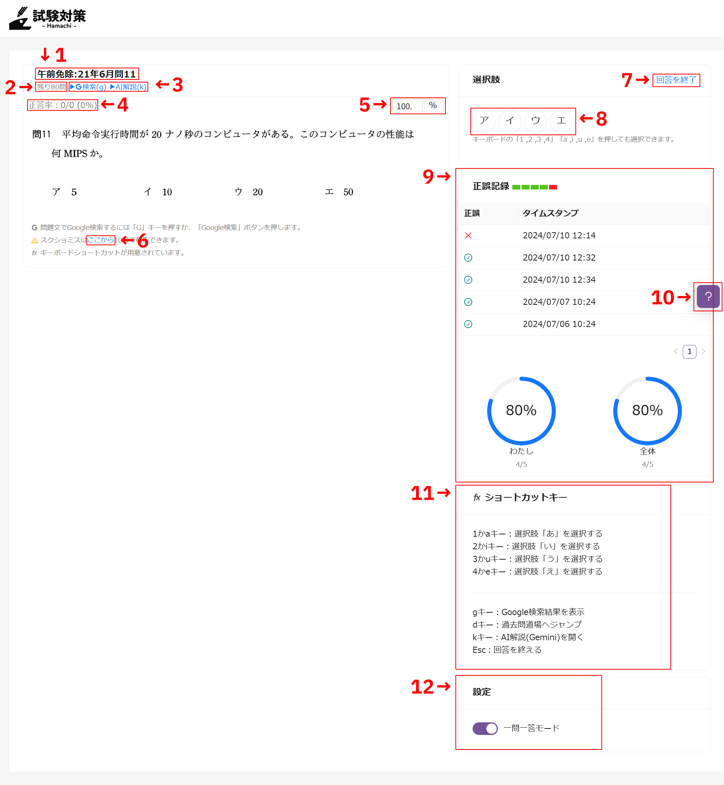Select answer choice エ
The image size is (724, 785).
coord(561,121)
